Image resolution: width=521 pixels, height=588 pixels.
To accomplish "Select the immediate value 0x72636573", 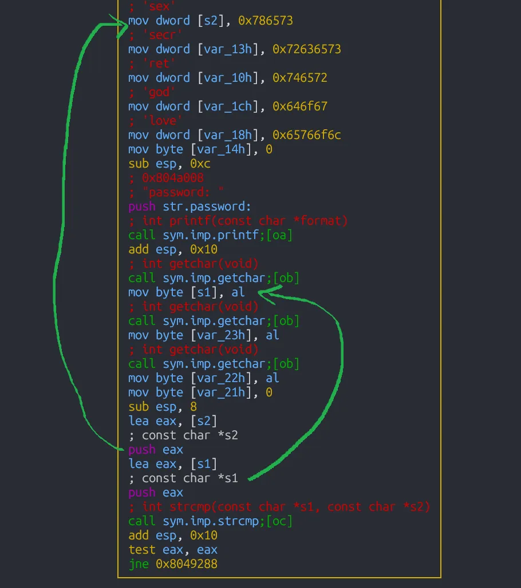I will tap(306, 49).
